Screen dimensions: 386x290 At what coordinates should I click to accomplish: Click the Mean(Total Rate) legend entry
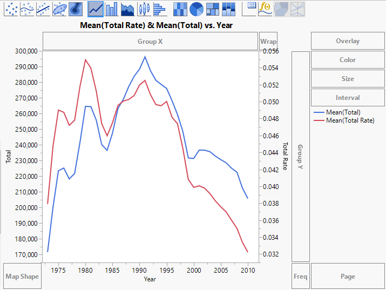(x=350, y=120)
